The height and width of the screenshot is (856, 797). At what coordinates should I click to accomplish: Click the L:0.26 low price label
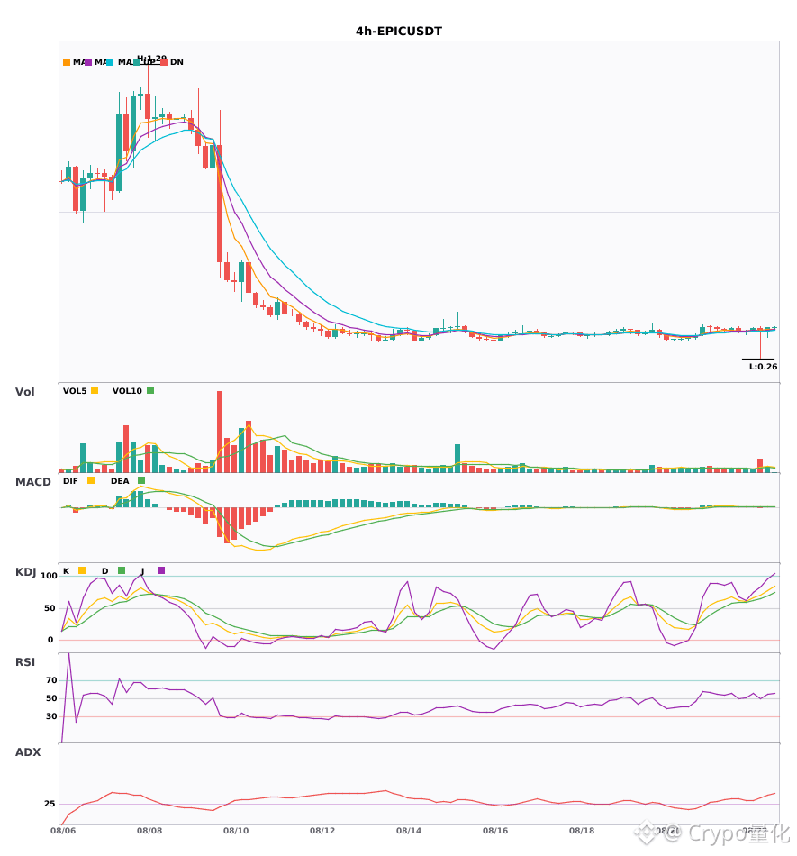(763, 367)
